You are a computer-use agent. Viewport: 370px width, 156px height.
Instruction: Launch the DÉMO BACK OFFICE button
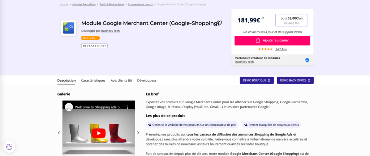point(295,80)
